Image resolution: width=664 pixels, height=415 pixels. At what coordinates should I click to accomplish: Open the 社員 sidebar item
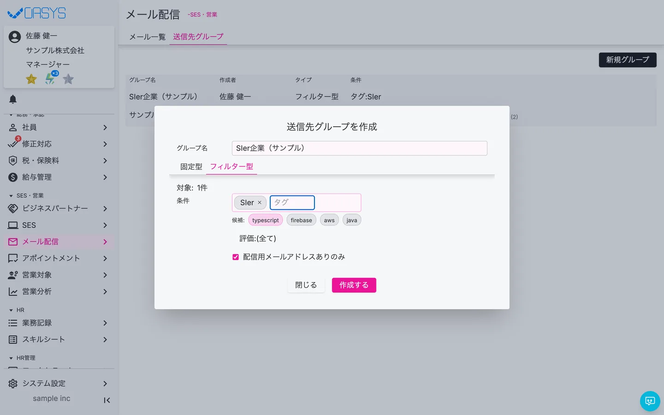point(59,127)
